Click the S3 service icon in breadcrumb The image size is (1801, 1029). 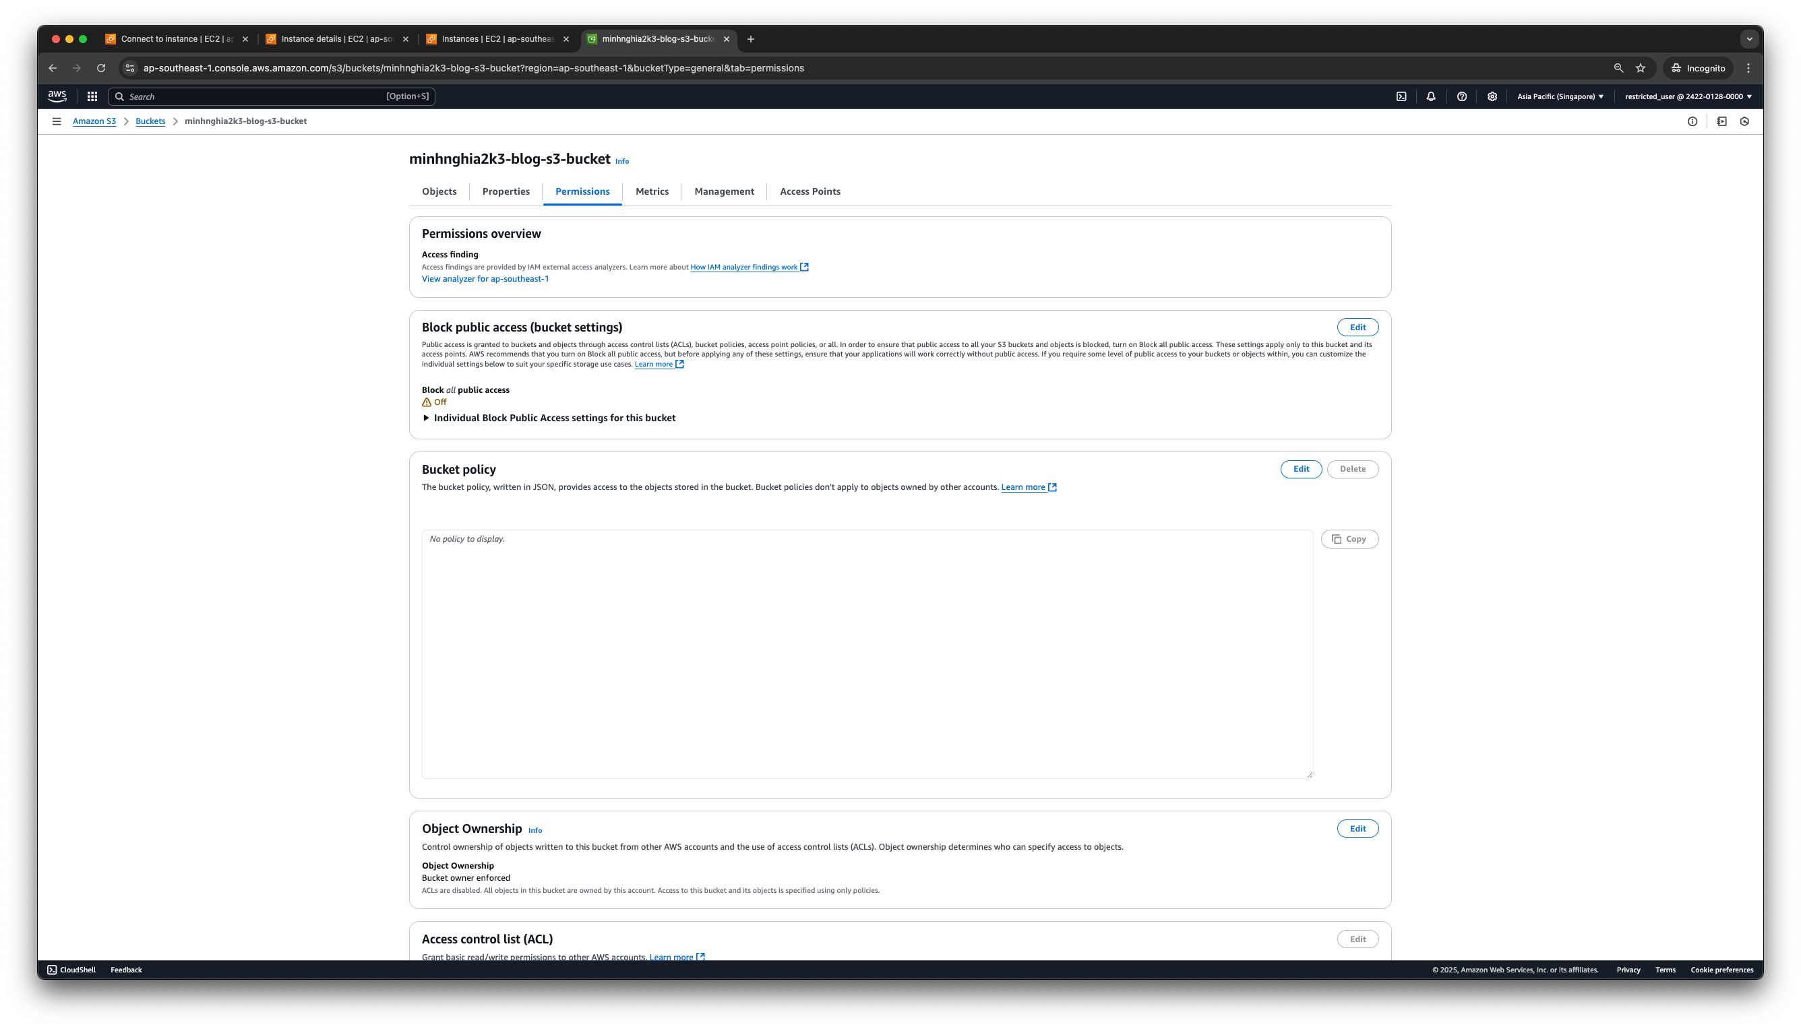click(x=94, y=120)
